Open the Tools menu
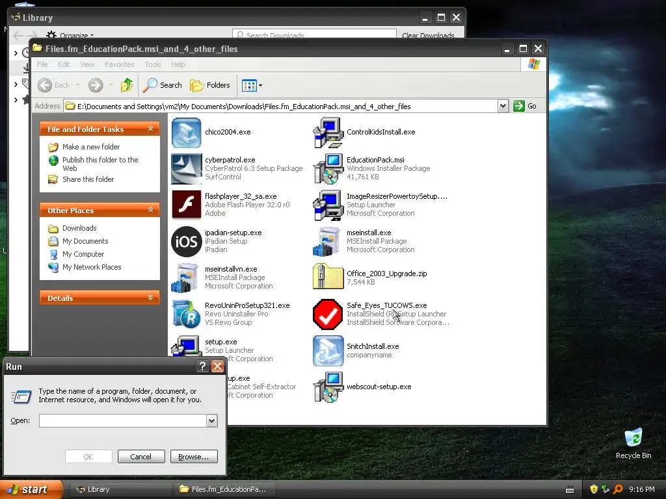 click(153, 64)
